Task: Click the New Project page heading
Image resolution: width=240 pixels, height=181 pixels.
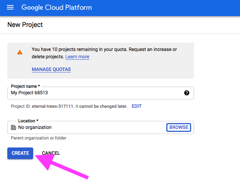Action: coord(25,25)
